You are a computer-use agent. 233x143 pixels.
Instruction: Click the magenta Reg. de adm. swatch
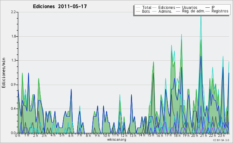tap(178, 11)
